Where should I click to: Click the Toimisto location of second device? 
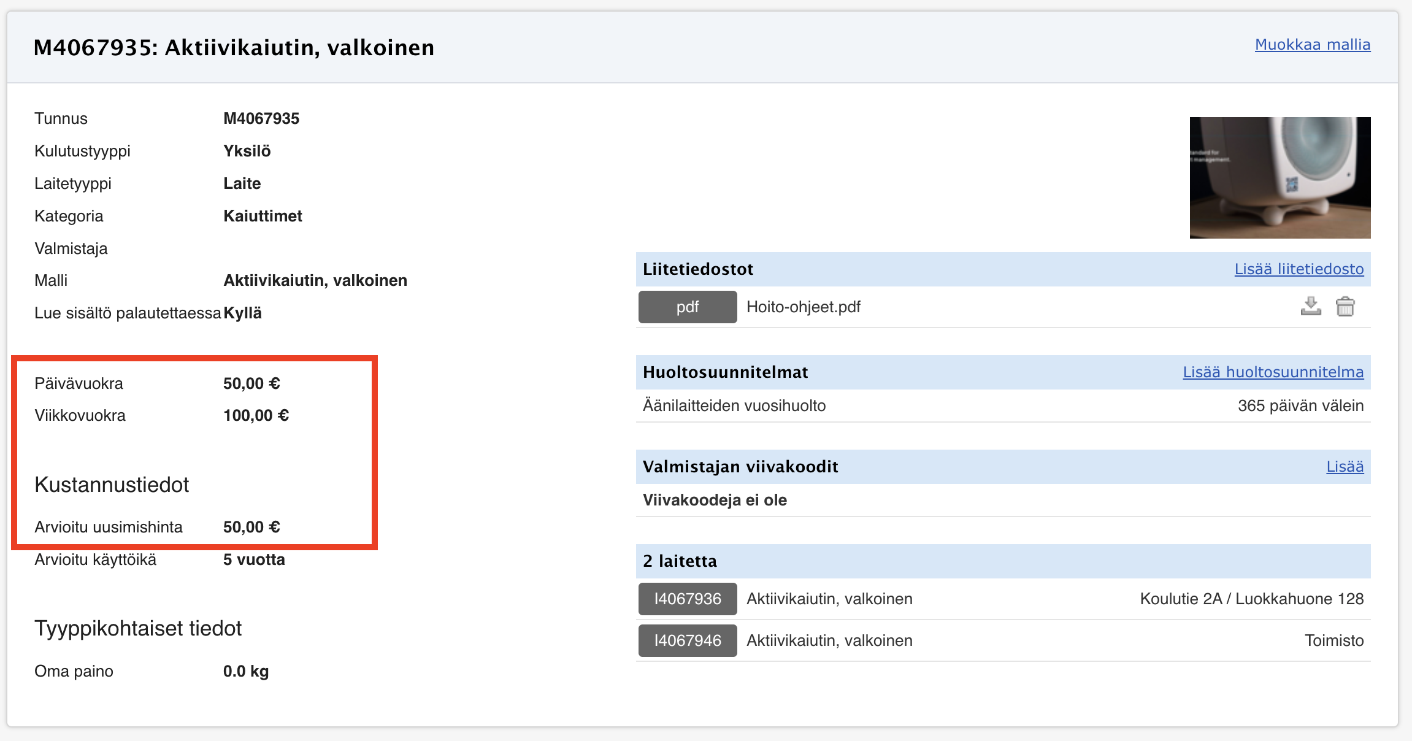click(x=1333, y=640)
